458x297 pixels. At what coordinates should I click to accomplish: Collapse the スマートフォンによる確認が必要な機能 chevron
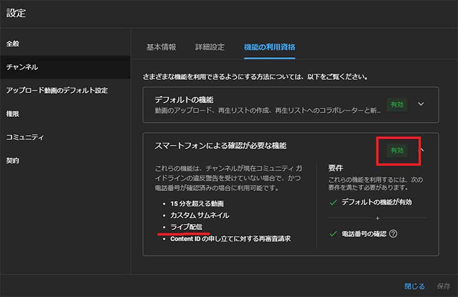pyautogui.click(x=422, y=150)
